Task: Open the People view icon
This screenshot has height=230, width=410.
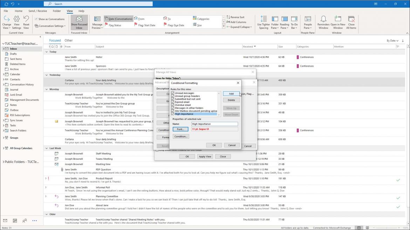Action: [24, 221]
